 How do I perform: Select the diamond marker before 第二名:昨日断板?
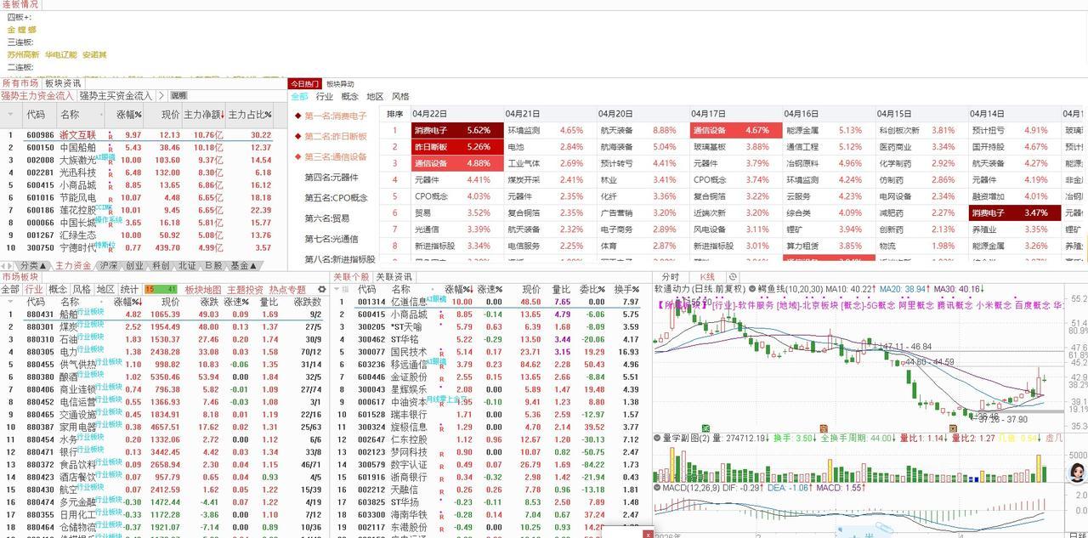(x=297, y=136)
